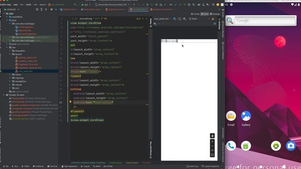301x169 pixels.
Task: Open the Terminal tool window
Action: coord(52,166)
